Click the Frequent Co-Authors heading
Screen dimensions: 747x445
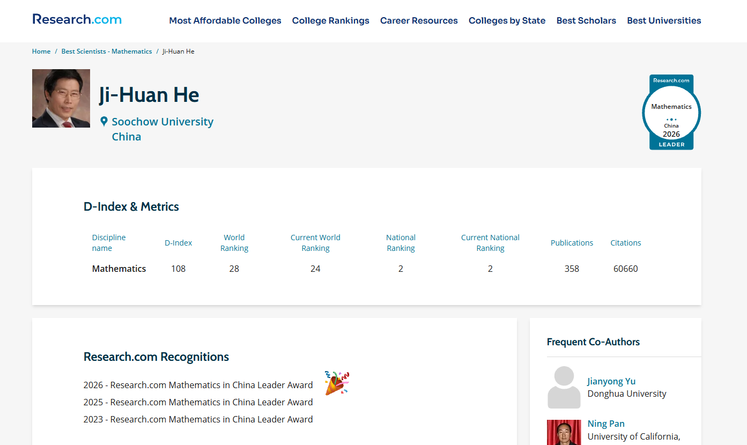click(593, 342)
